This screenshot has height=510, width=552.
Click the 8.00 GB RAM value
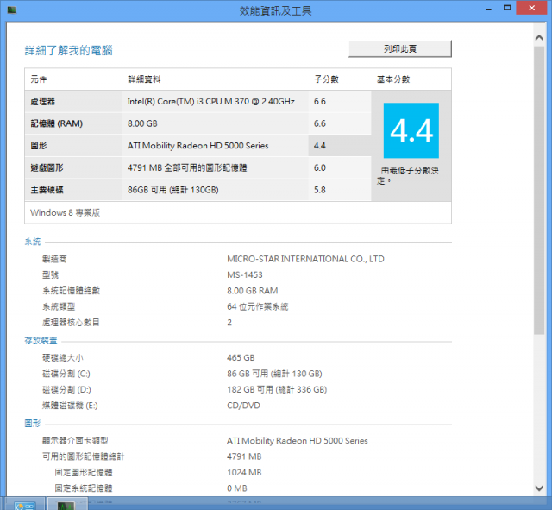tap(253, 291)
